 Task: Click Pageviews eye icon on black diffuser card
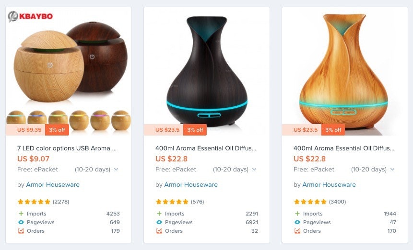tap(159, 222)
